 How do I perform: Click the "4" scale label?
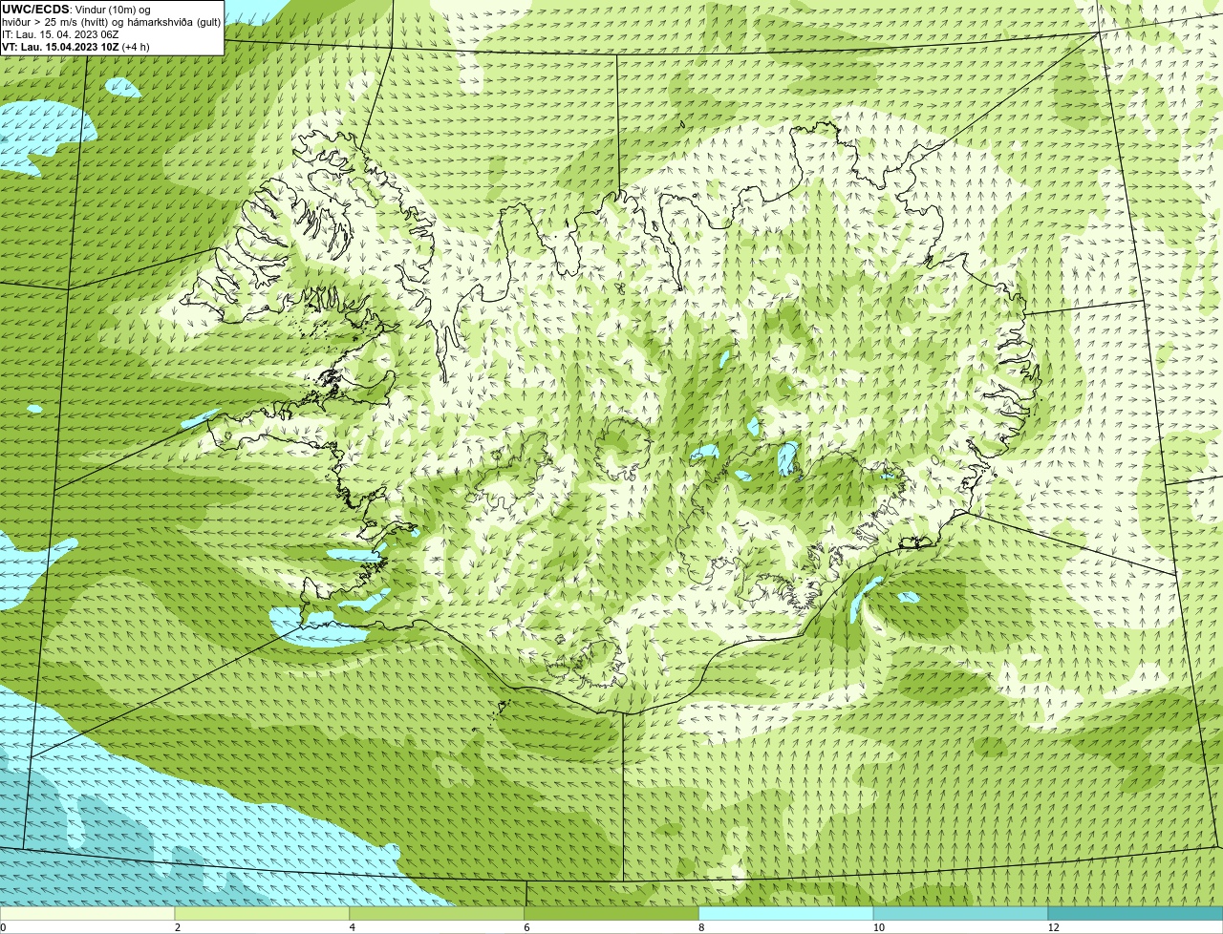353,927
